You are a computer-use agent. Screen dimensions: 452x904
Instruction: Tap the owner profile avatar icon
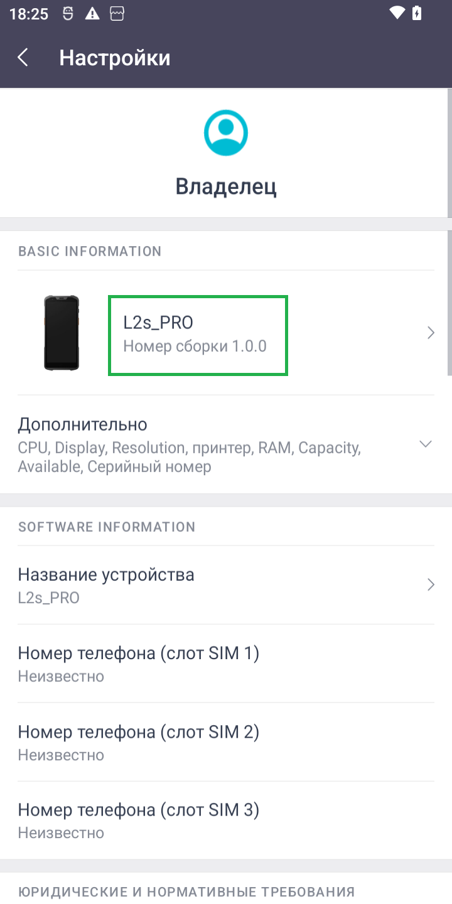[x=226, y=132]
